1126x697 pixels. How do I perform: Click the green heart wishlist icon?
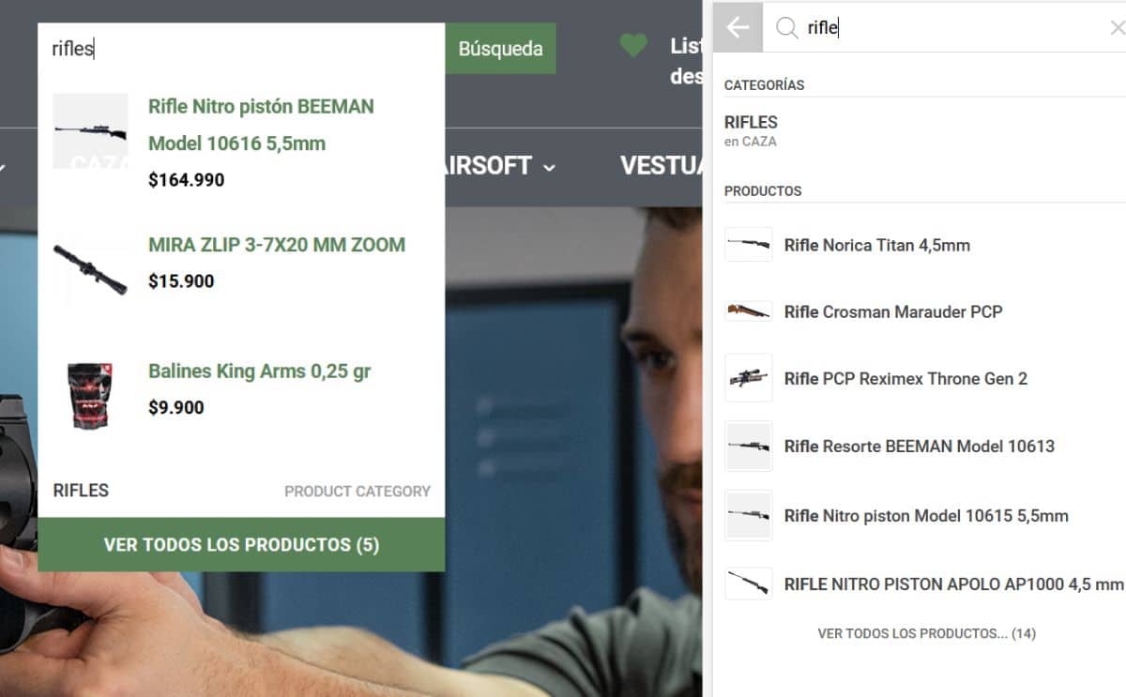(633, 45)
